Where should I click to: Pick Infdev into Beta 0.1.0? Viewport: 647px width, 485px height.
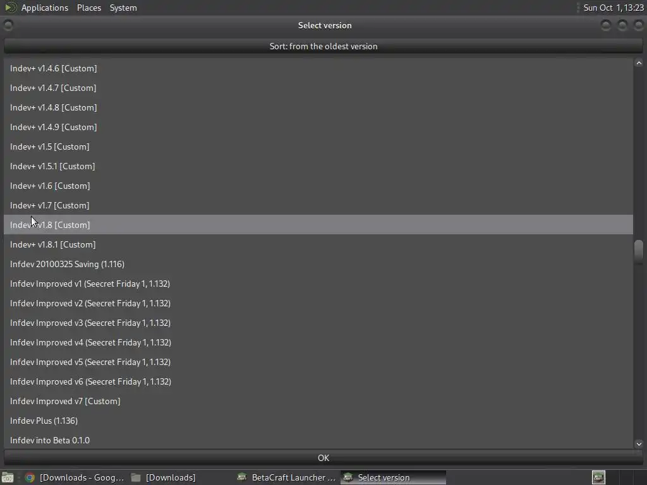(x=318, y=440)
